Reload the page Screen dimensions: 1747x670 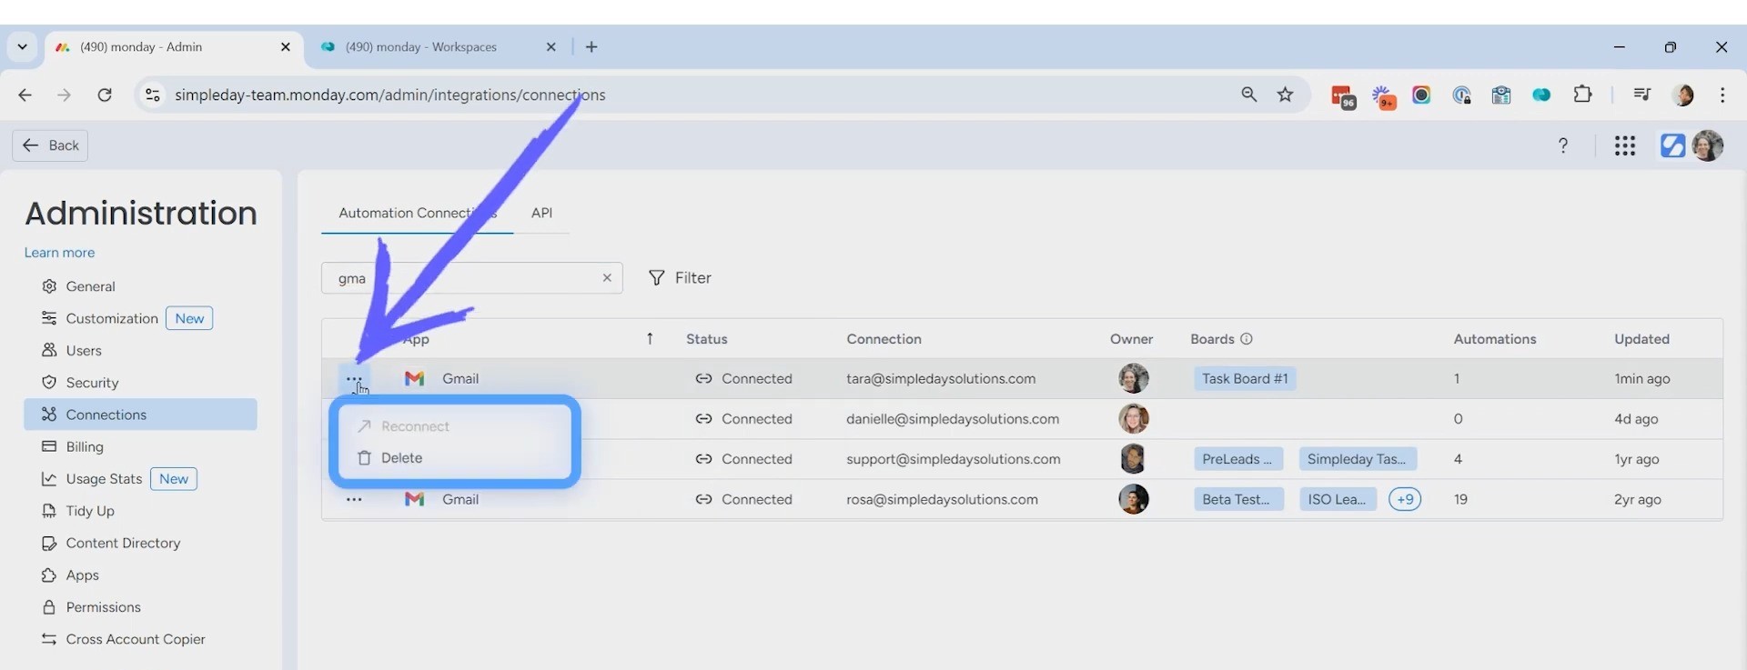coord(105,95)
